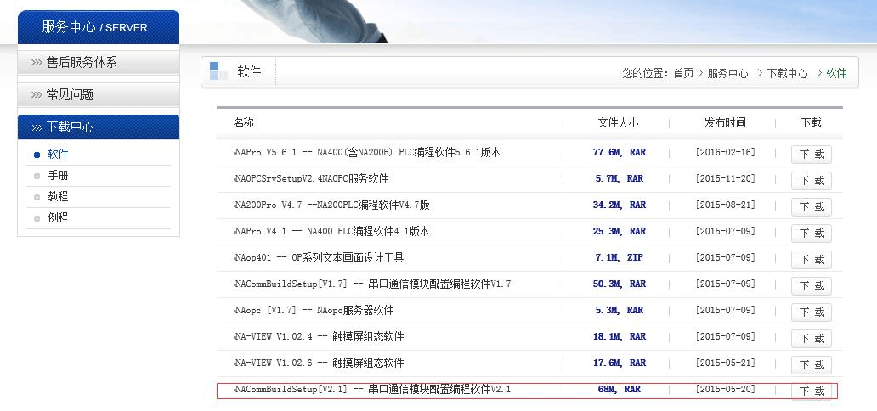Open NAPro V4.1 NA400 PLC software link

click(x=331, y=231)
